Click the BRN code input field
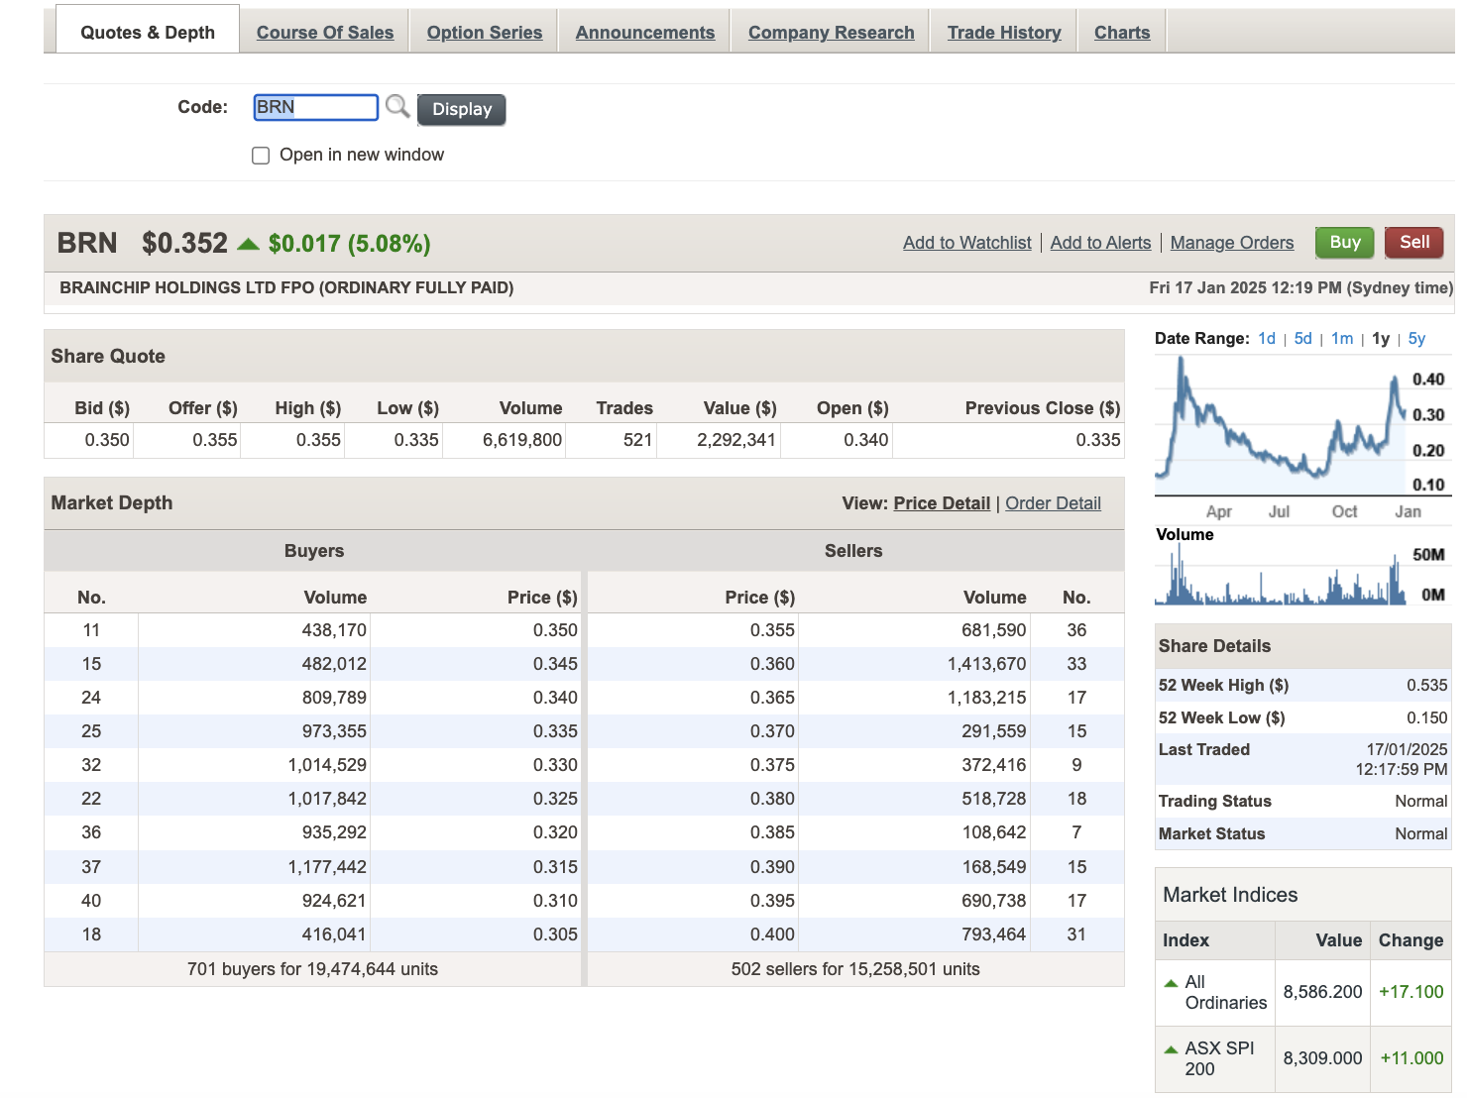 click(315, 107)
